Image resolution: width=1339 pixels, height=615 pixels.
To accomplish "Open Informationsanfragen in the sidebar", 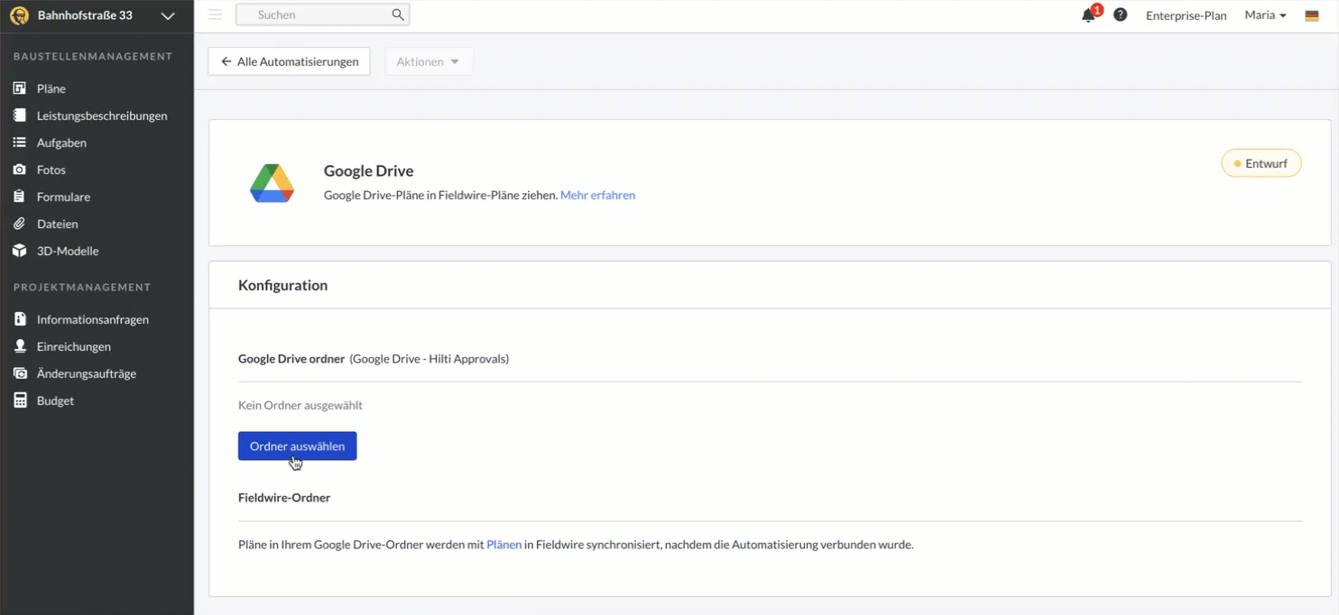I will coord(93,319).
